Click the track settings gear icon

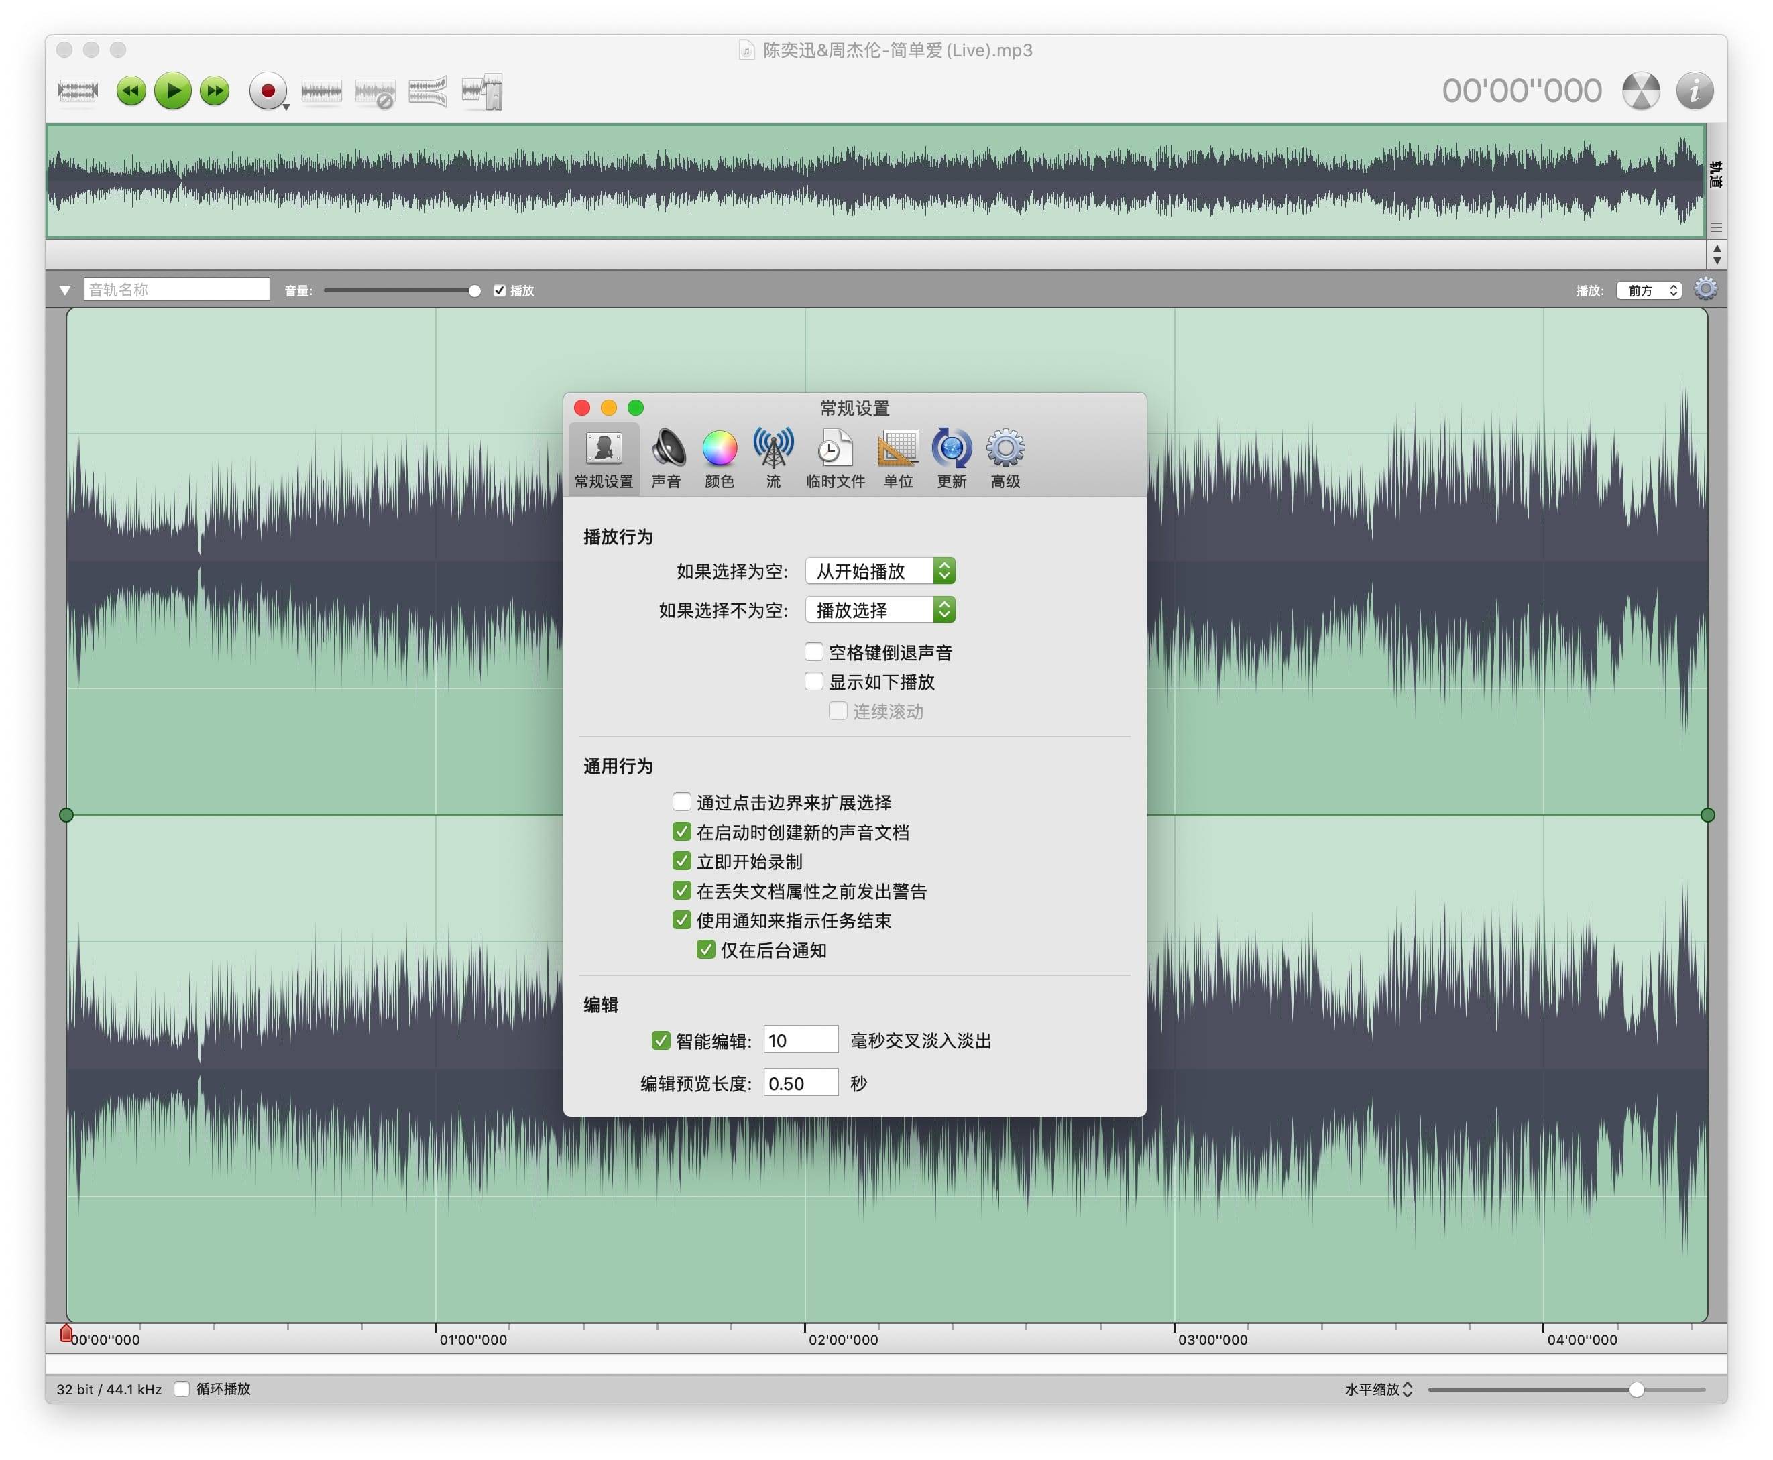pyautogui.click(x=1705, y=290)
